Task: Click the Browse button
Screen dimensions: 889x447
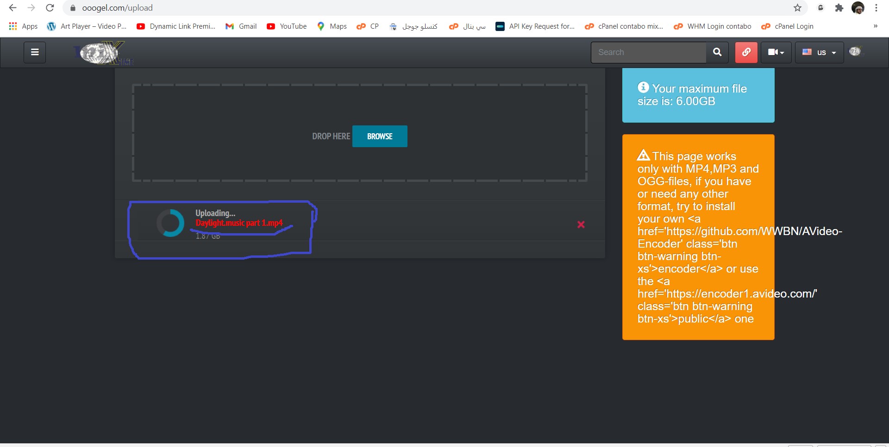Action: point(380,136)
